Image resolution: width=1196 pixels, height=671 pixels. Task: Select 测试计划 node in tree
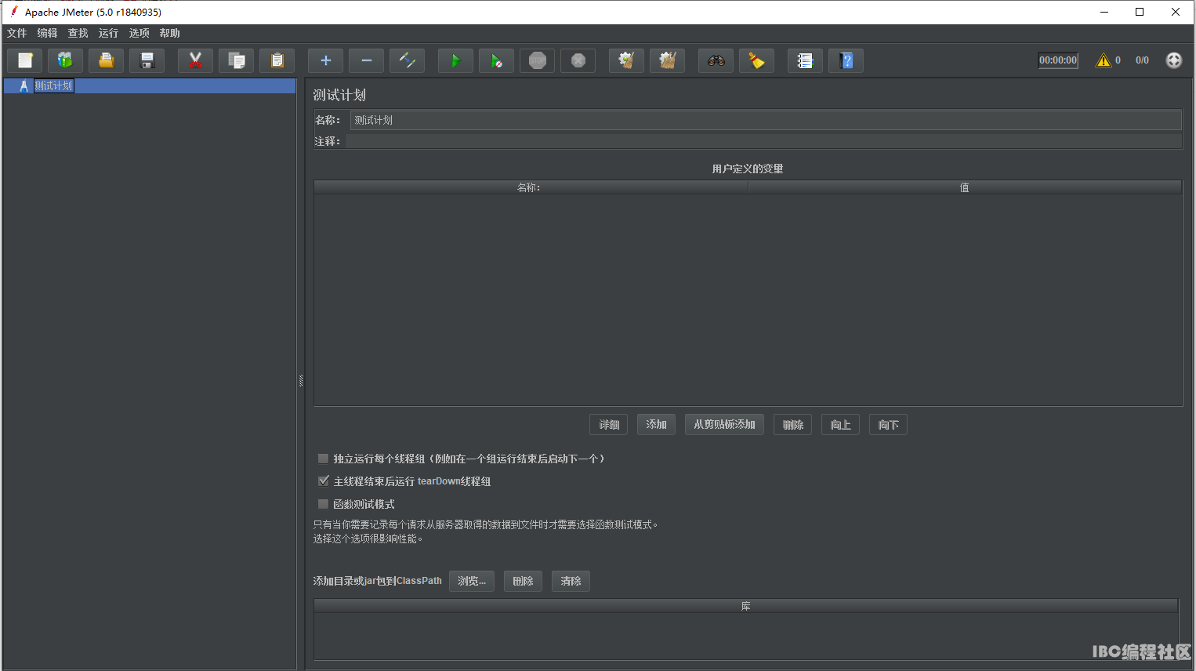pos(53,86)
